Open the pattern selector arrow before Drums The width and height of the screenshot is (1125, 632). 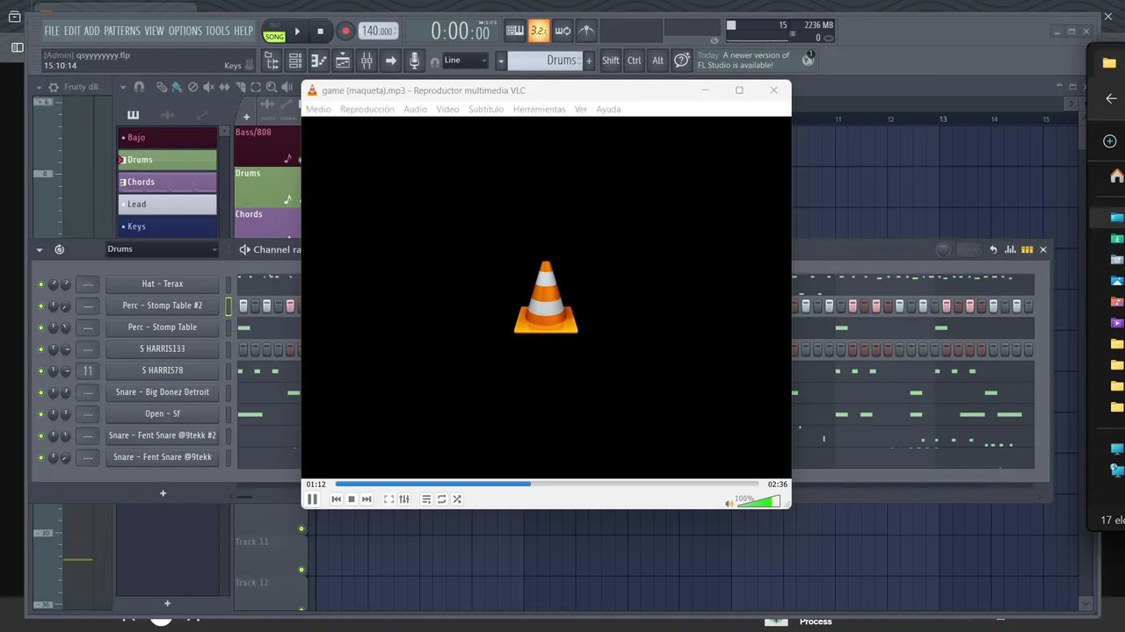[x=501, y=61]
